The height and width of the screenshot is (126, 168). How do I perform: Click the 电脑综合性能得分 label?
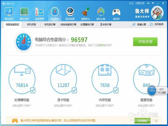[52, 40]
